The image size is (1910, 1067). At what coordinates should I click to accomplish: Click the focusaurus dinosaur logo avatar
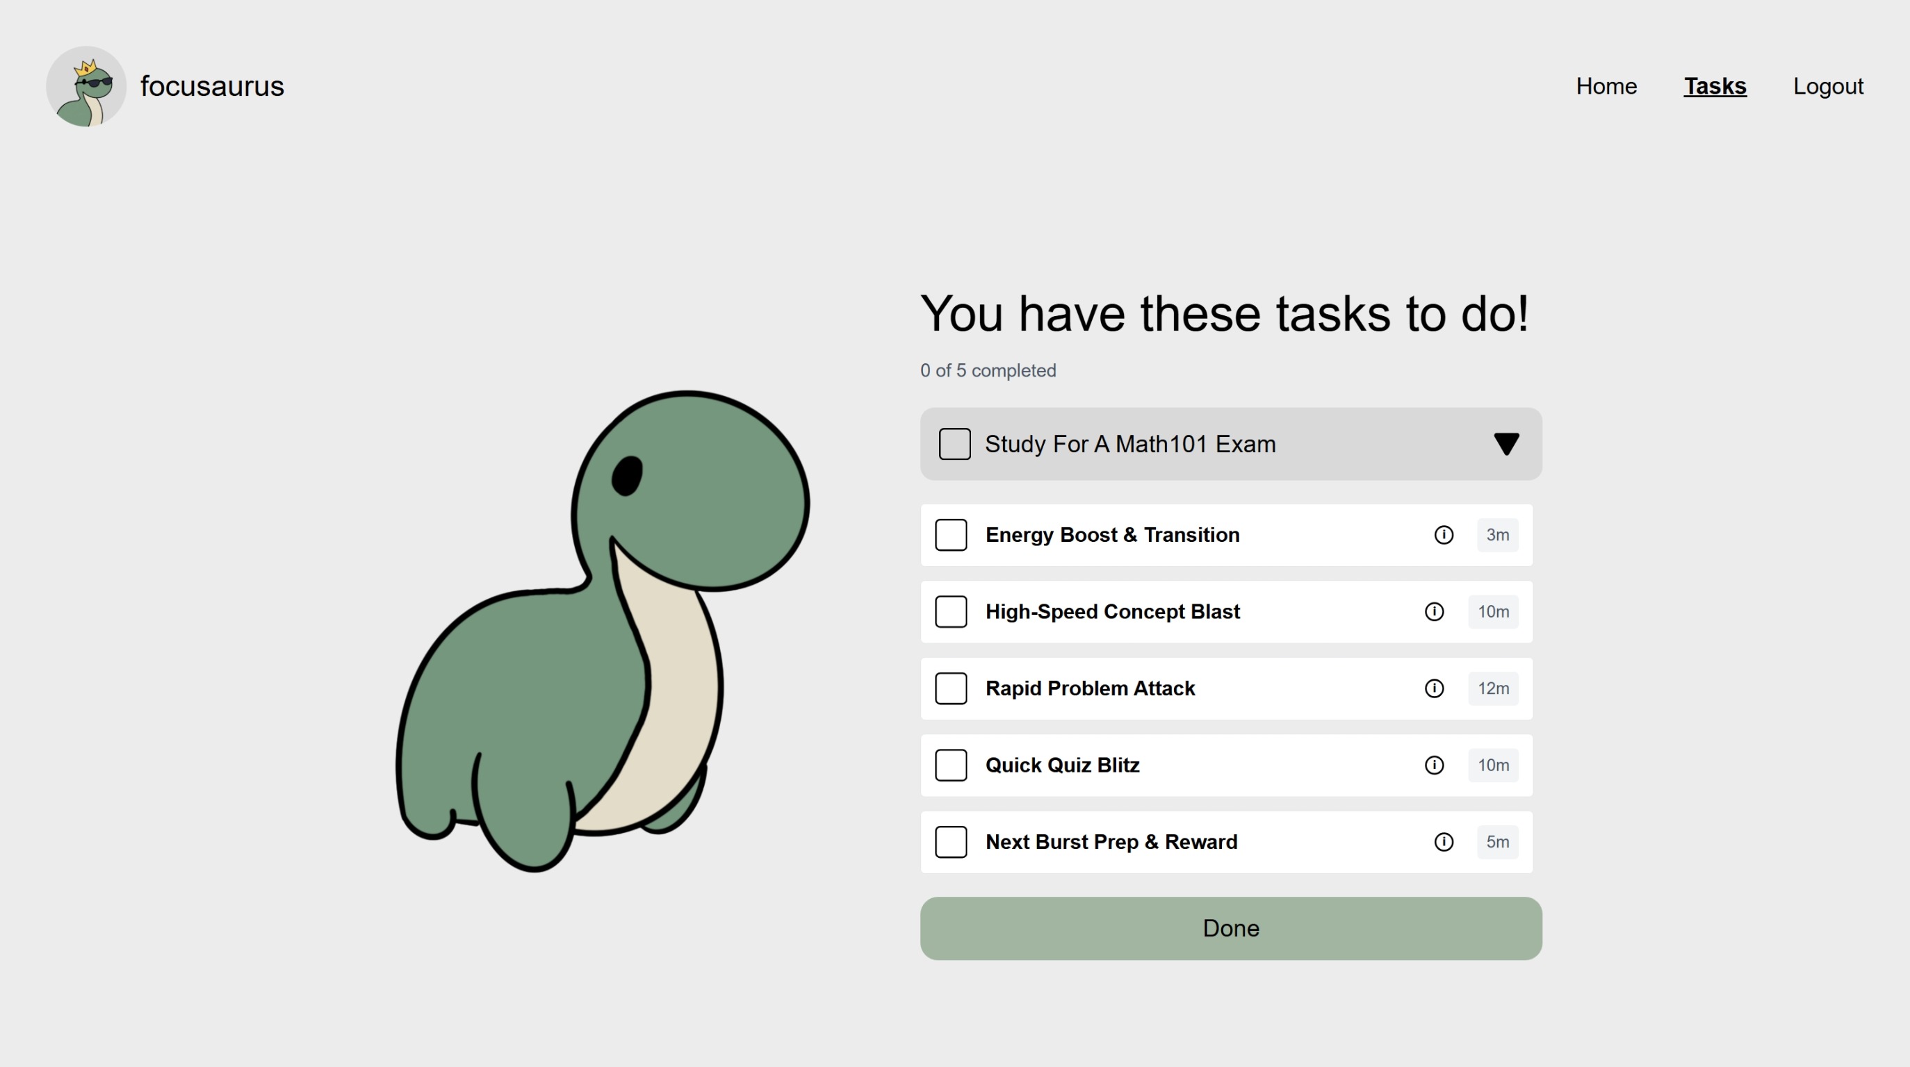86,87
